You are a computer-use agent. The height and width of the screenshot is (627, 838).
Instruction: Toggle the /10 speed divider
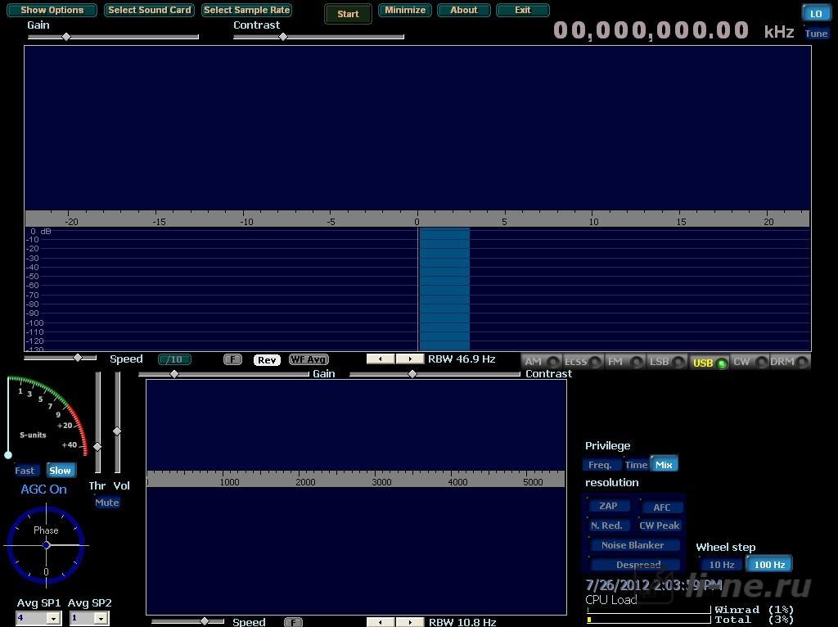click(175, 359)
